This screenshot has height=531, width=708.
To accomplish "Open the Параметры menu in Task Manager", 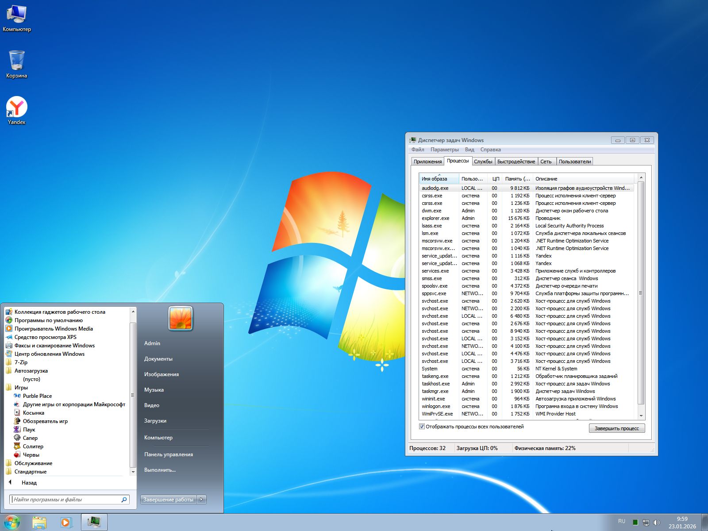I will point(444,150).
